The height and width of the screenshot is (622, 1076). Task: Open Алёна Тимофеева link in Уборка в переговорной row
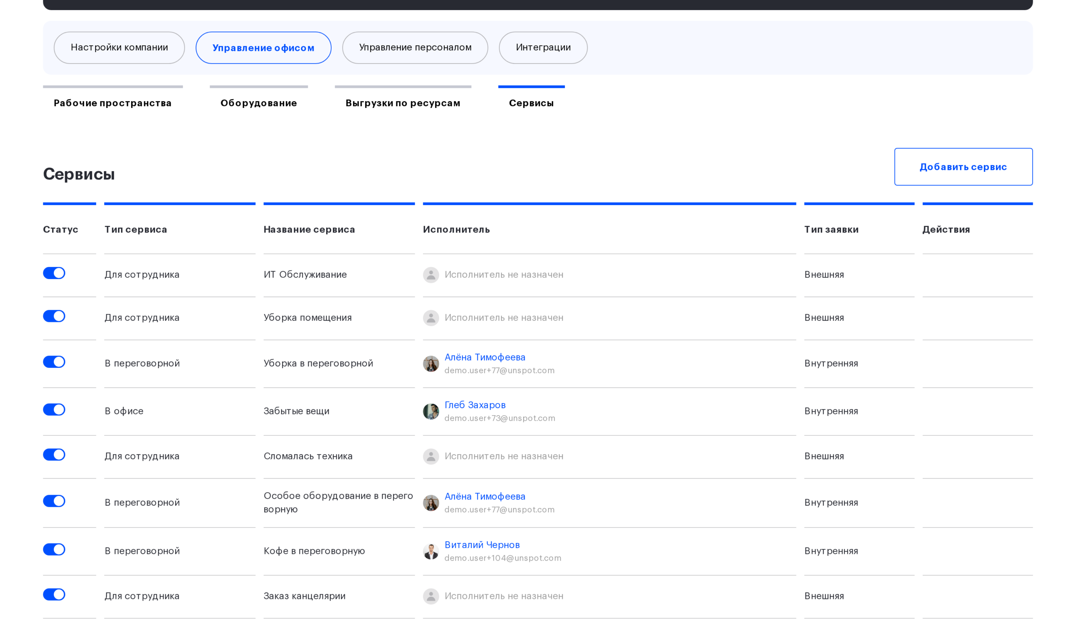click(x=485, y=357)
